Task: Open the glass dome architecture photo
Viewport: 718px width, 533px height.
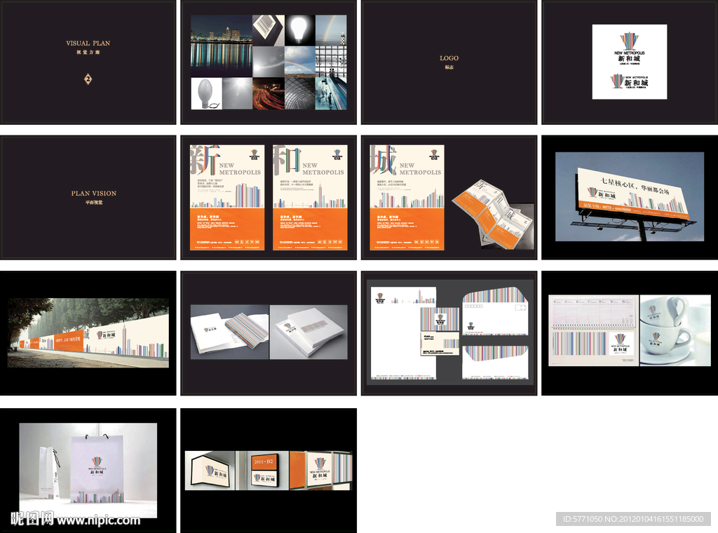Action: pos(300,93)
